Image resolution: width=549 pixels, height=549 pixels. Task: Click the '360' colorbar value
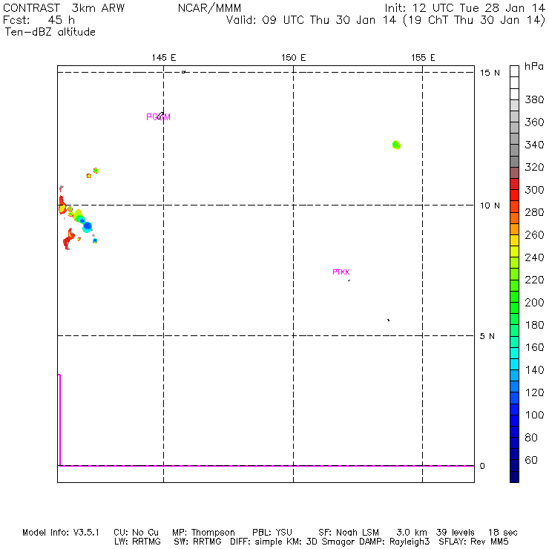(x=534, y=122)
